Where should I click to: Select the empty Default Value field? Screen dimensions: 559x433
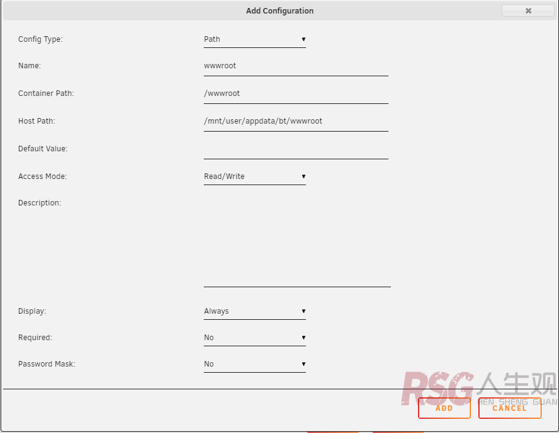pyautogui.click(x=296, y=149)
